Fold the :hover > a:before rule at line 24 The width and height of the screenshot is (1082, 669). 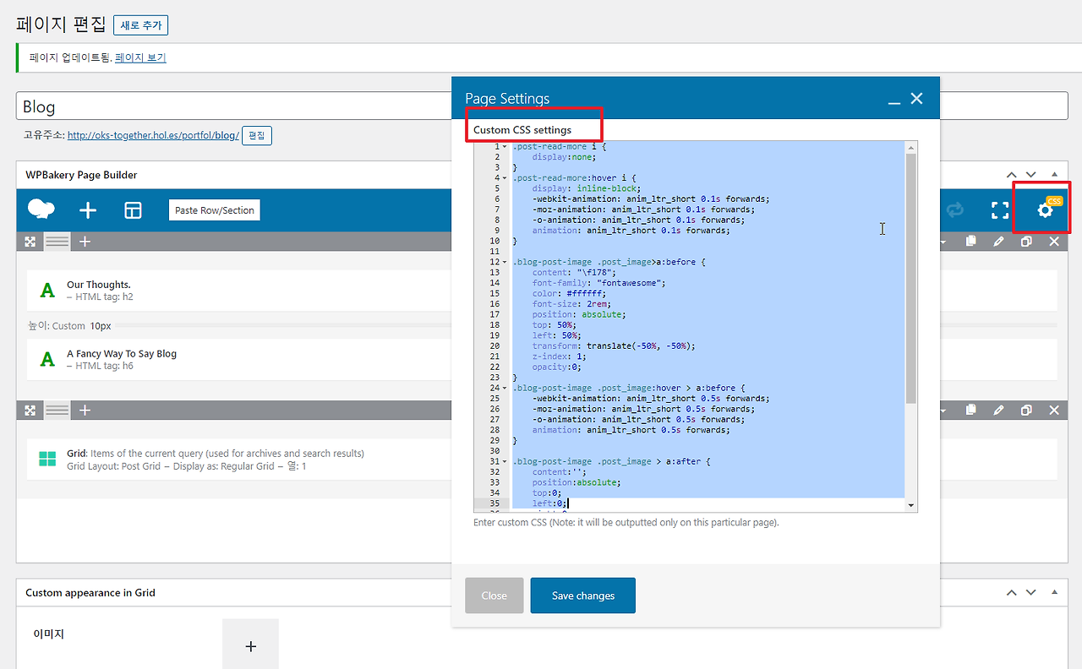coord(505,388)
